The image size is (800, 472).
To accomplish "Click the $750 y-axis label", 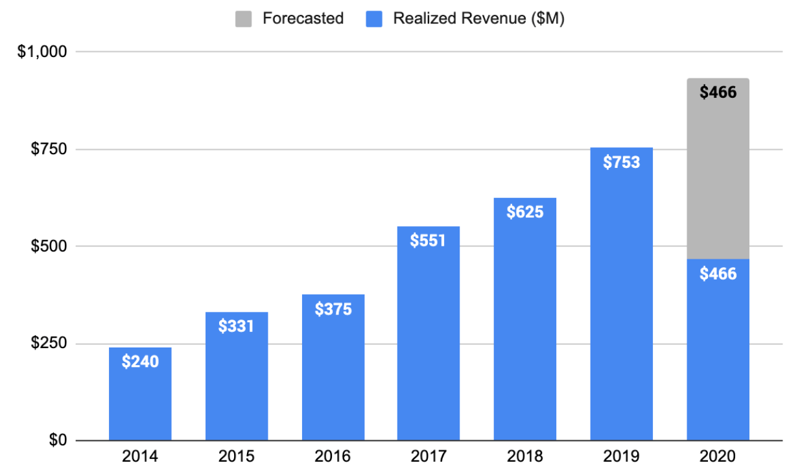I will pyautogui.click(x=49, y=149).
